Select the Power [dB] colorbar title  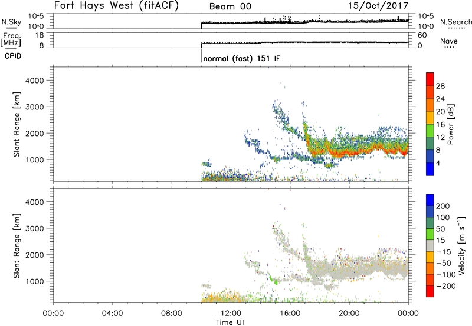451,124
